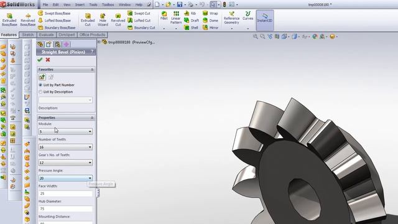Choose Boundary Boss/Base feature

tap(57, 27)
